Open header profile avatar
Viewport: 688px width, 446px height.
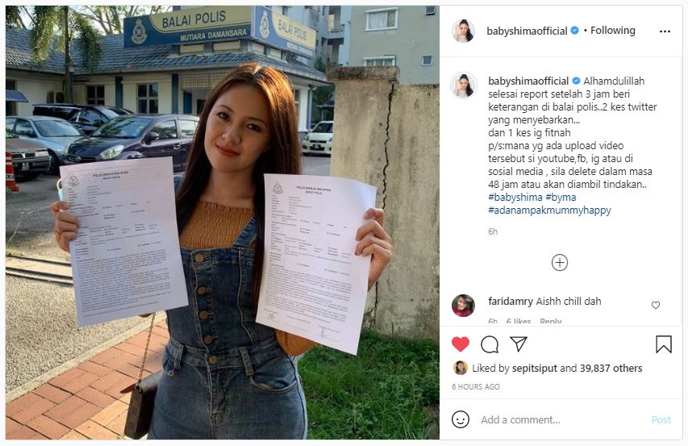coord(463,31)
